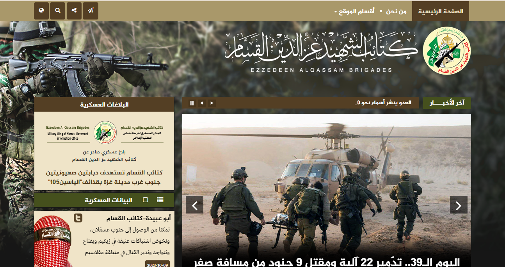The height and width of the screenshot is (267, 505).
Task: Go back in ticker with left arrow control
Action: click(x=202, y=103)
